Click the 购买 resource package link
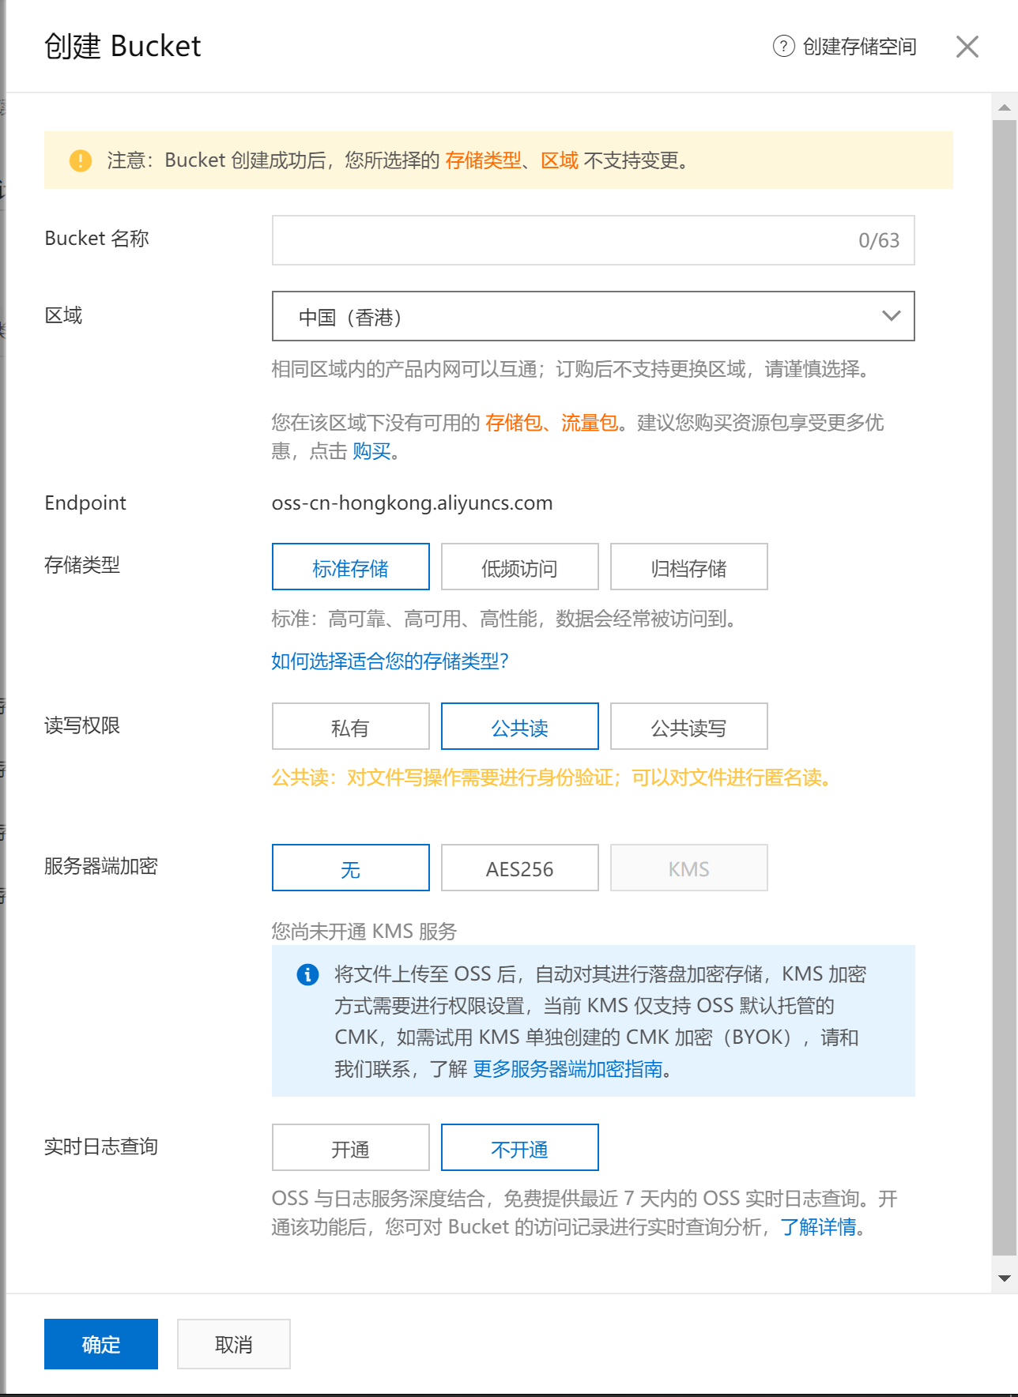The image size is (1018, 1397). click(371, 451)
